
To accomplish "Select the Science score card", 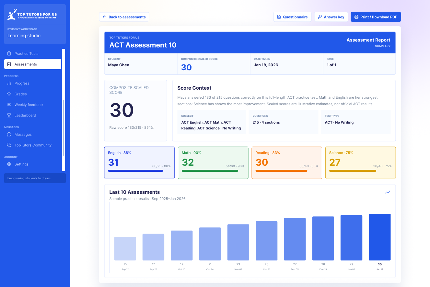I will click(360, 163).
